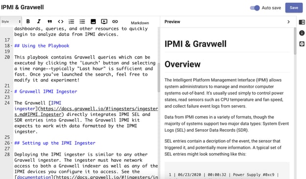Fold the 'Gravwell IPMI Ingester' heading at line 22
The image size is (306, 179).
tap(11, 91)
